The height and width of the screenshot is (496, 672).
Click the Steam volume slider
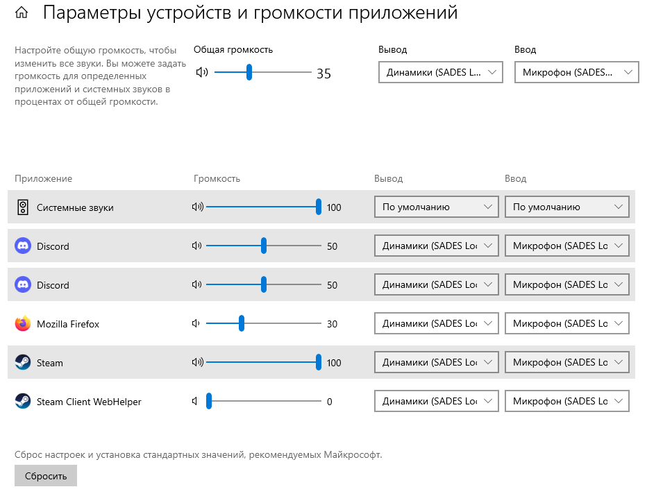tap(264, 362)
